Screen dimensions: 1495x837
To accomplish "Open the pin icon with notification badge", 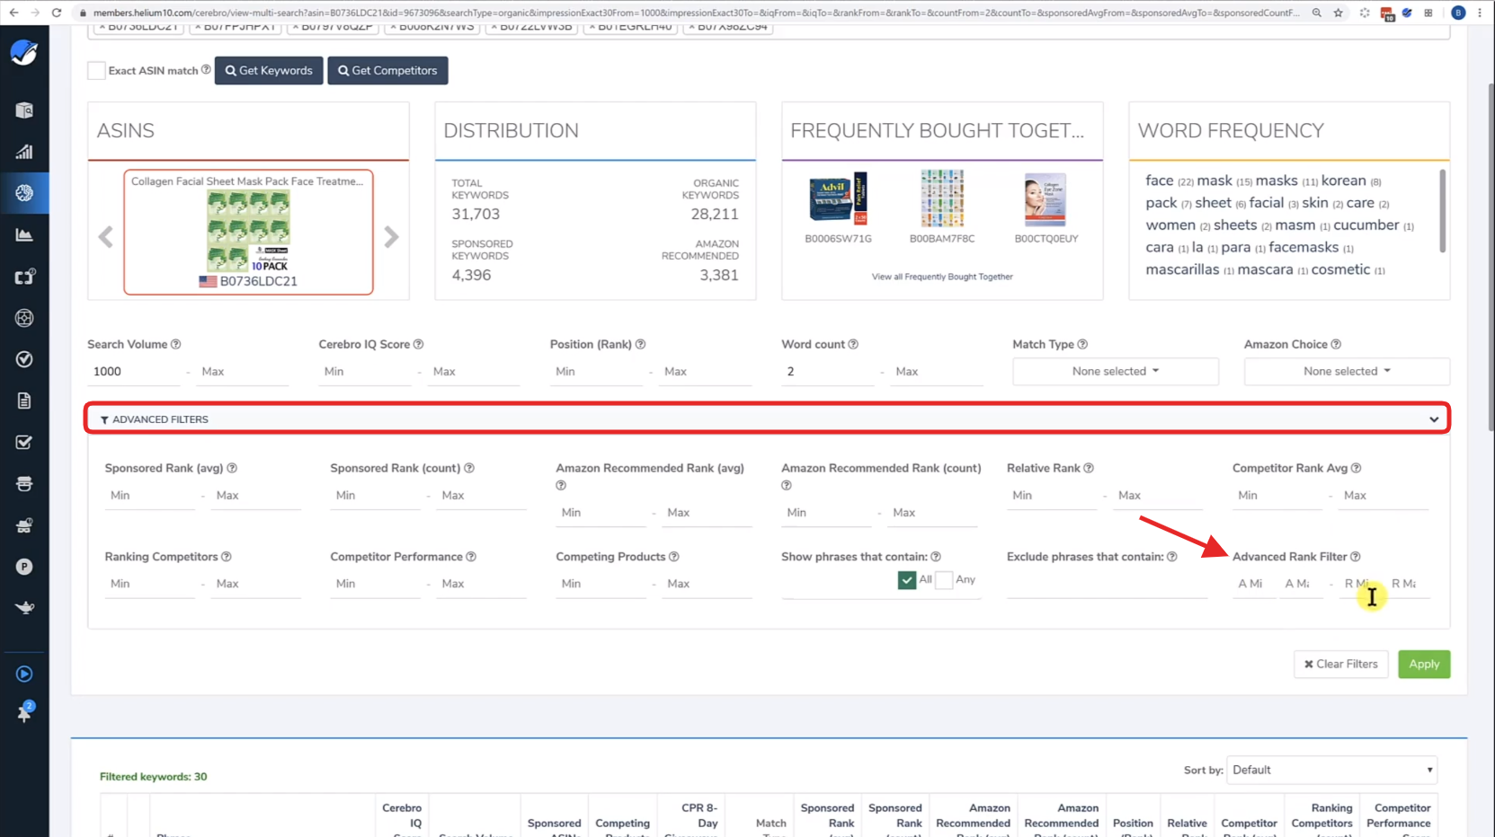I will point(24,713).
